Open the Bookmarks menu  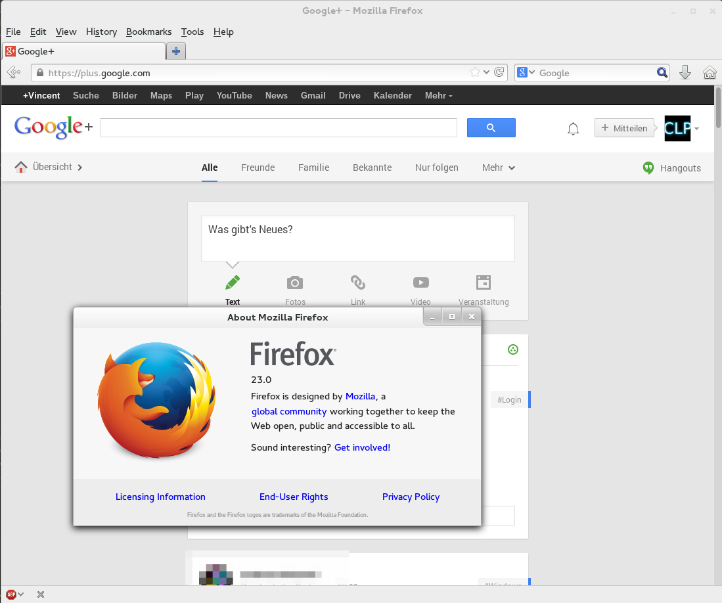148,32
